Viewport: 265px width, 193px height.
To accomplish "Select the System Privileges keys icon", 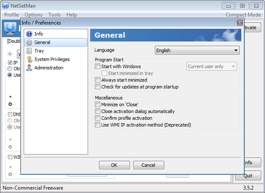I will (x=29, y=59).
